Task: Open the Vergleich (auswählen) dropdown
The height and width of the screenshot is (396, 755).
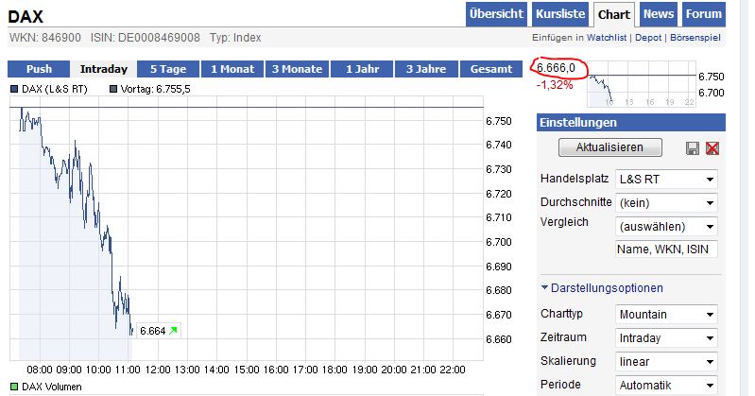Action: (x=666, y=227)
